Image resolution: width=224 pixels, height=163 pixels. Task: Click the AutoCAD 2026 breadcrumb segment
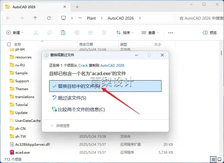121,18
